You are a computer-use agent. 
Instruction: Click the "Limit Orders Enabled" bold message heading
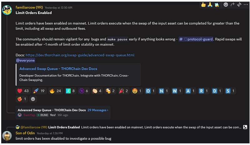point(34,13)
